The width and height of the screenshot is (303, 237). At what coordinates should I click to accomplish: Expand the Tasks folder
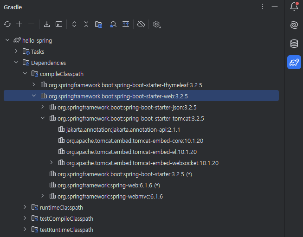(x=16, y=51)
